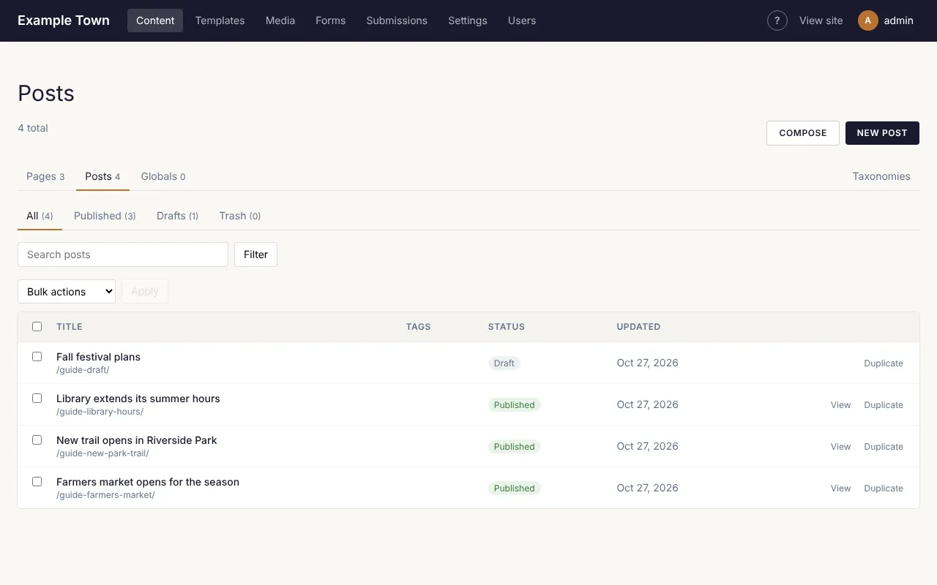The image size is (937, 585).
Task: Switch to the Pages tab
Action: point(45,176)
